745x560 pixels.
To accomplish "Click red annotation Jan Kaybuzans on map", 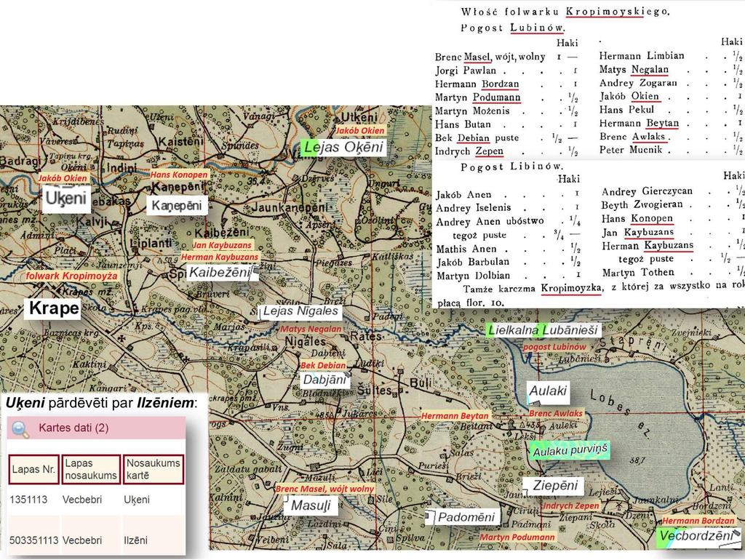I will pyautogui.click(x=222, y=245).
